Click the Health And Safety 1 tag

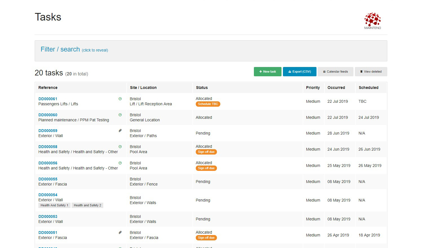pos(54,205)
